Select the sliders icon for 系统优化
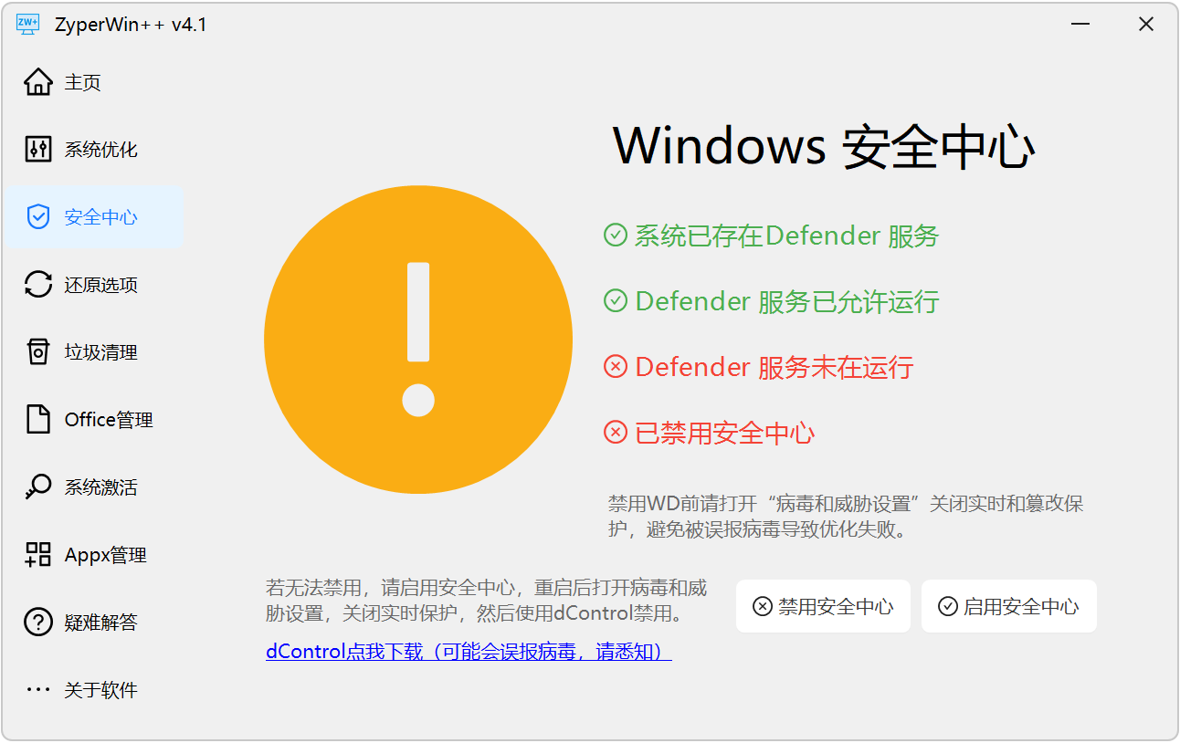1180x743 pixels. click(x=38, y=150)
